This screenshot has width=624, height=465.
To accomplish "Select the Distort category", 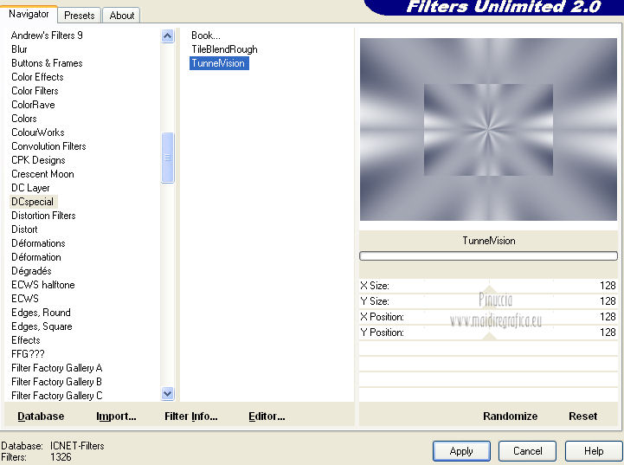I will coord(24,229).
